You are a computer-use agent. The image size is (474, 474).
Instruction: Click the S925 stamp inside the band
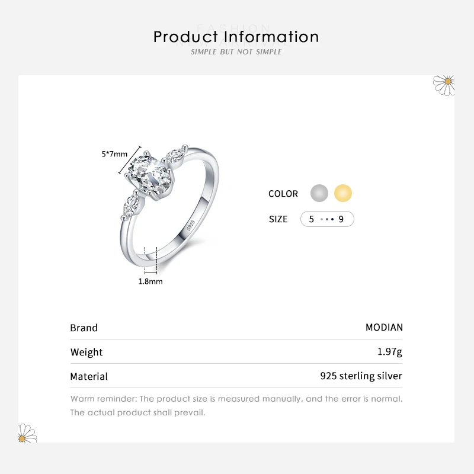click(191, 227)
